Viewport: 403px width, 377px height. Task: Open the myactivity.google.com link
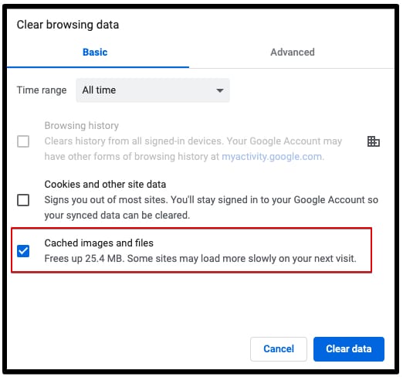click(x=272, y=157)
